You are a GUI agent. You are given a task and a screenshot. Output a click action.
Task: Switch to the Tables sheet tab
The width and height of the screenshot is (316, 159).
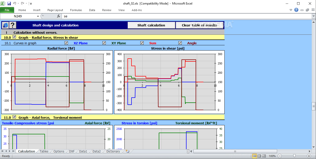pos(44,151)
